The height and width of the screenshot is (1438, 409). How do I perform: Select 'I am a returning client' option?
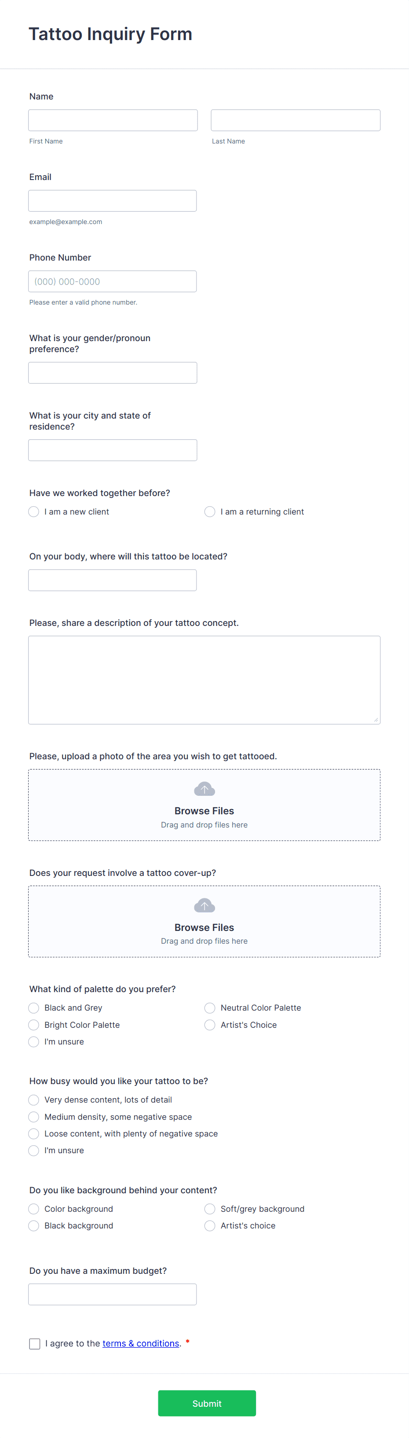210,512
